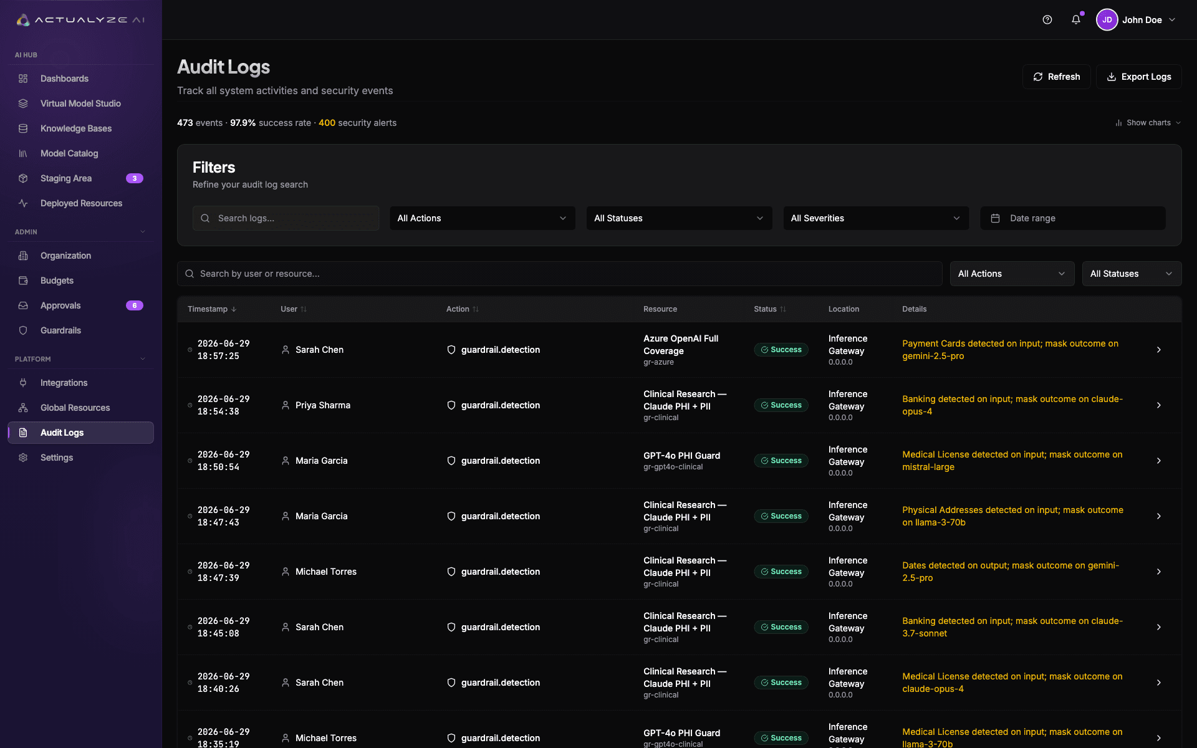This screenshot has height=748, width=1197.
Task: Click the Approvals inbox icon
Action: (23, 305)
